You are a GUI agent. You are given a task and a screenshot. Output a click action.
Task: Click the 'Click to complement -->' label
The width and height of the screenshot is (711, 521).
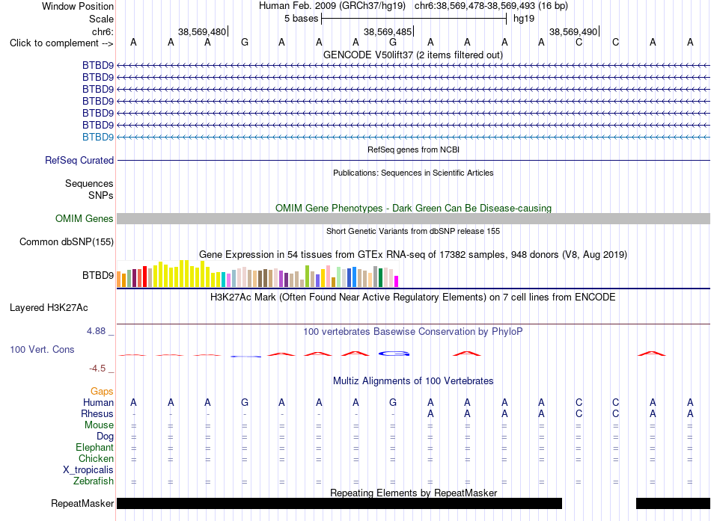[61, 43]
